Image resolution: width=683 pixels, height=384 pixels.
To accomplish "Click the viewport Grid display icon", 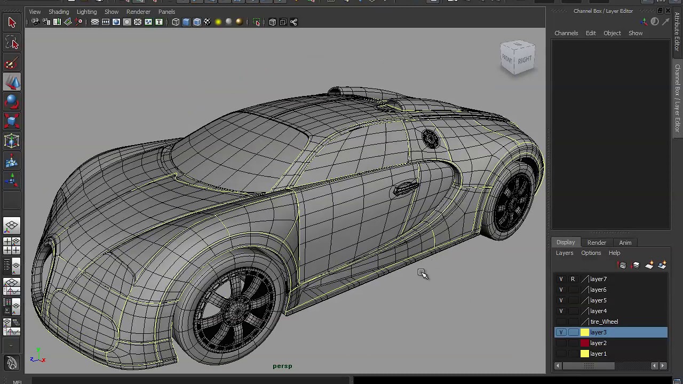I will pyautogui.click(x=94, y=22).
